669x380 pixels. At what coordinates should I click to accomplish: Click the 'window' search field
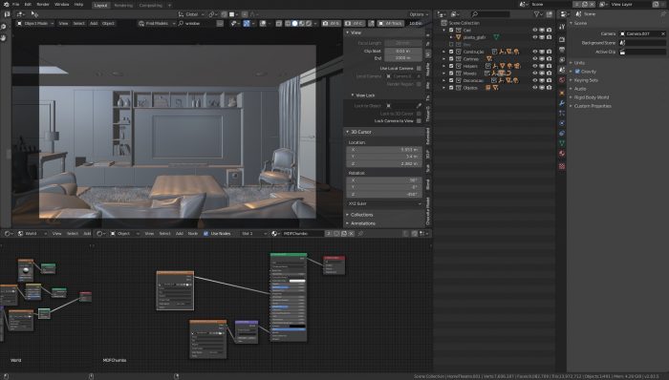pos(197,24)
